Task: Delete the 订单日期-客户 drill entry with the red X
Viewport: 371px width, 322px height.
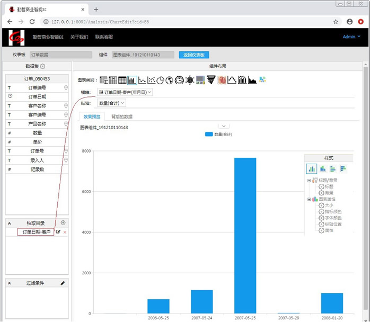Action: pos(65,232)
